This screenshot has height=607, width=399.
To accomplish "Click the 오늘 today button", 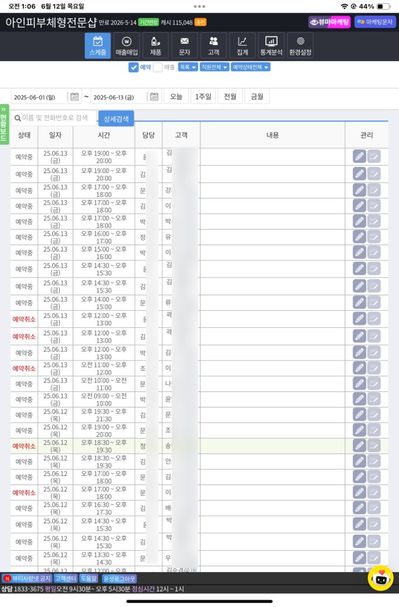I will click(176, 97).
